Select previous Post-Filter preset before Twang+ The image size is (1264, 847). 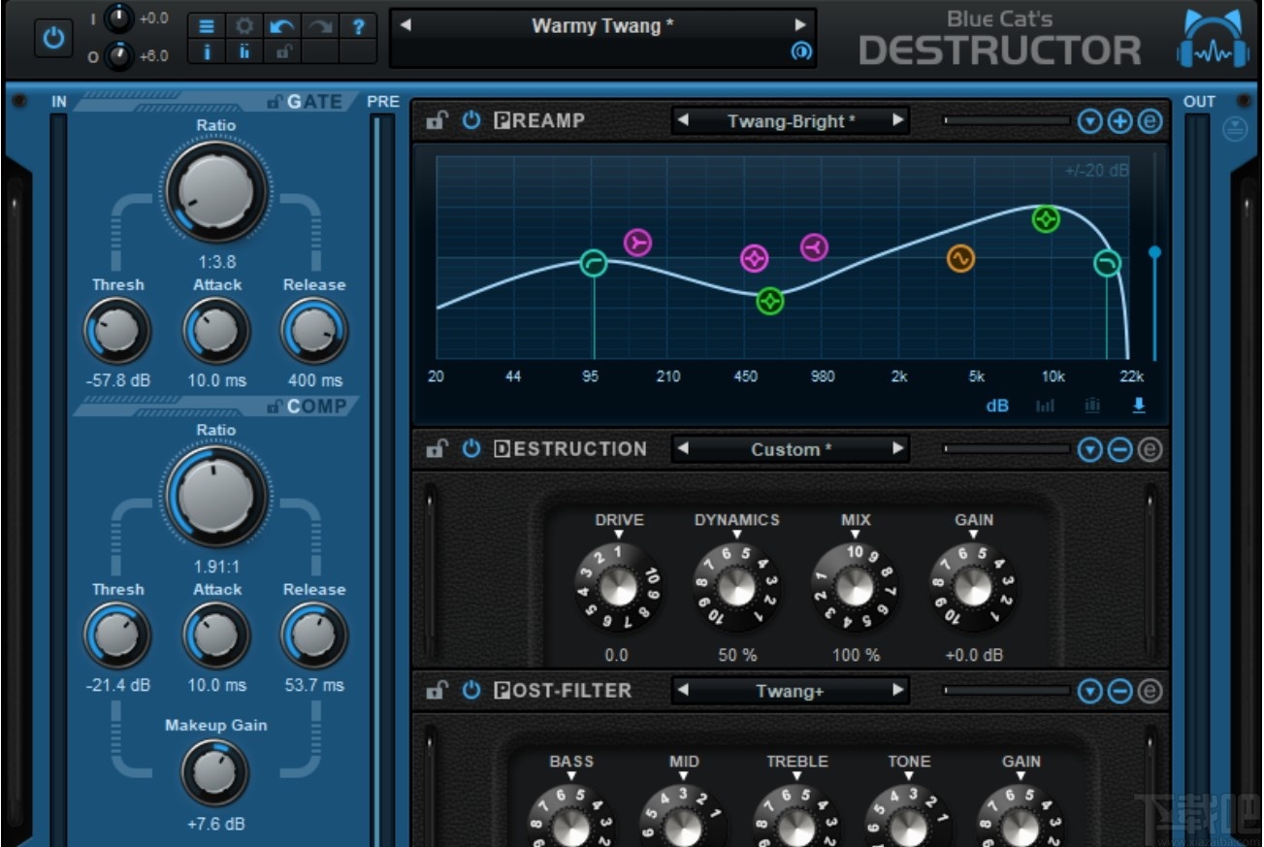[x=683, y=691]
